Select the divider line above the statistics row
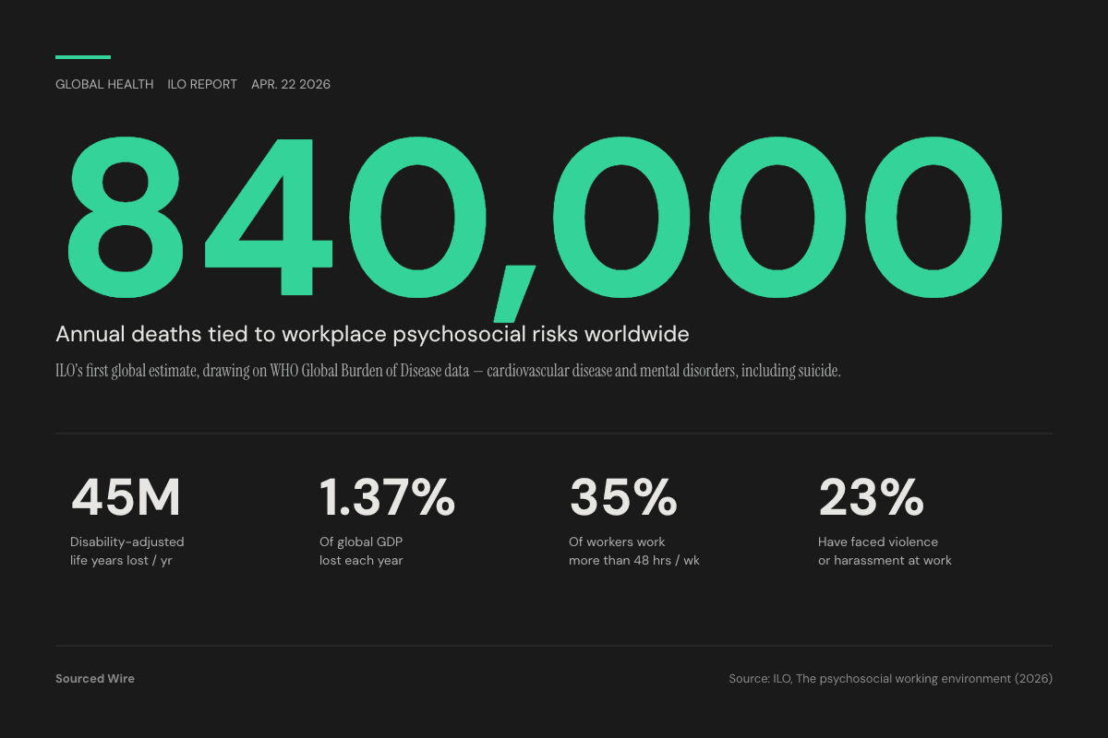This screenshot has height=738, width=1108. pos(554,433)
